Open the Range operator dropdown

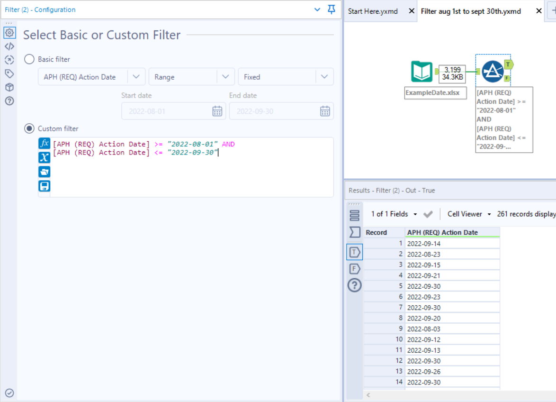[226, 76]
